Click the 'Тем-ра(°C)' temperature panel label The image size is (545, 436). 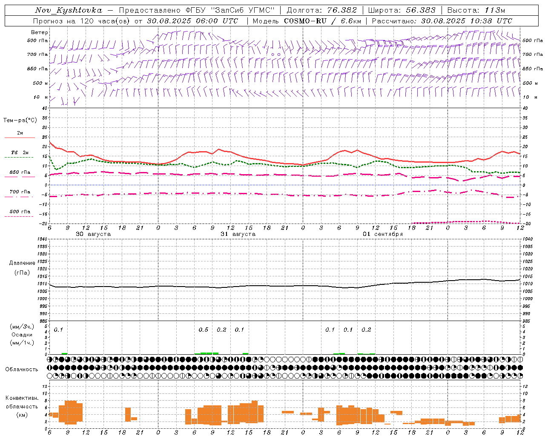click(20, 120)
